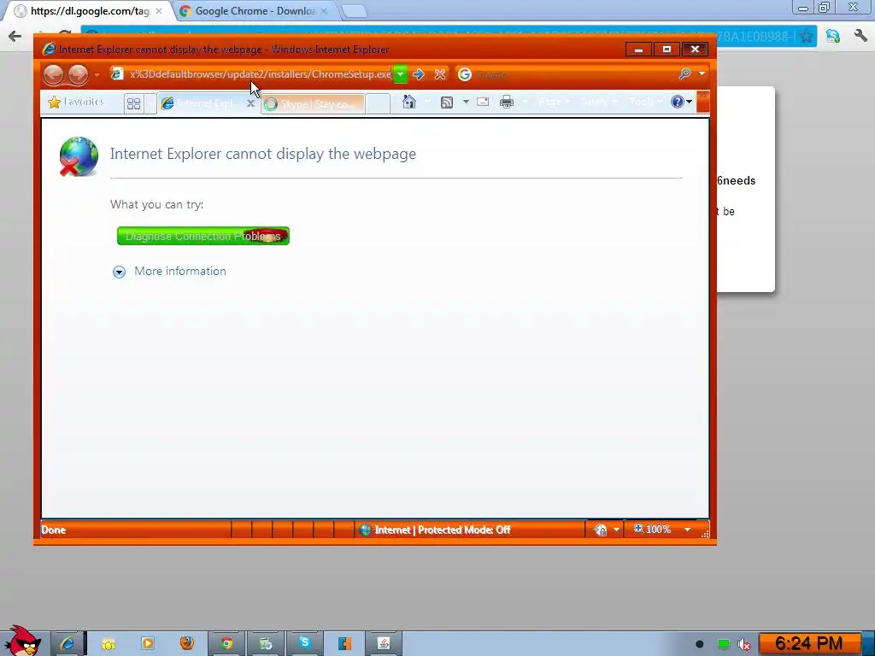The width and height of the screenshot is (875, 656).
Task: Open the Java icon on the taskbar
Action: (384, 644)
